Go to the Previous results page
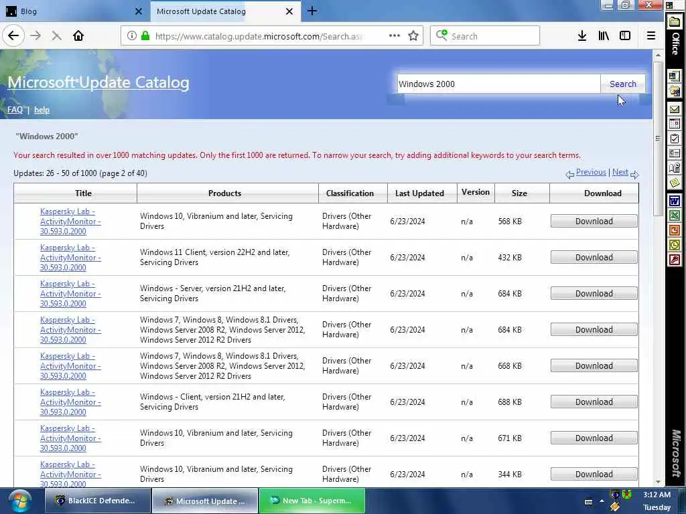Image resolution: width=686 pixels, height=514 pixels. [x=591, y=172]
